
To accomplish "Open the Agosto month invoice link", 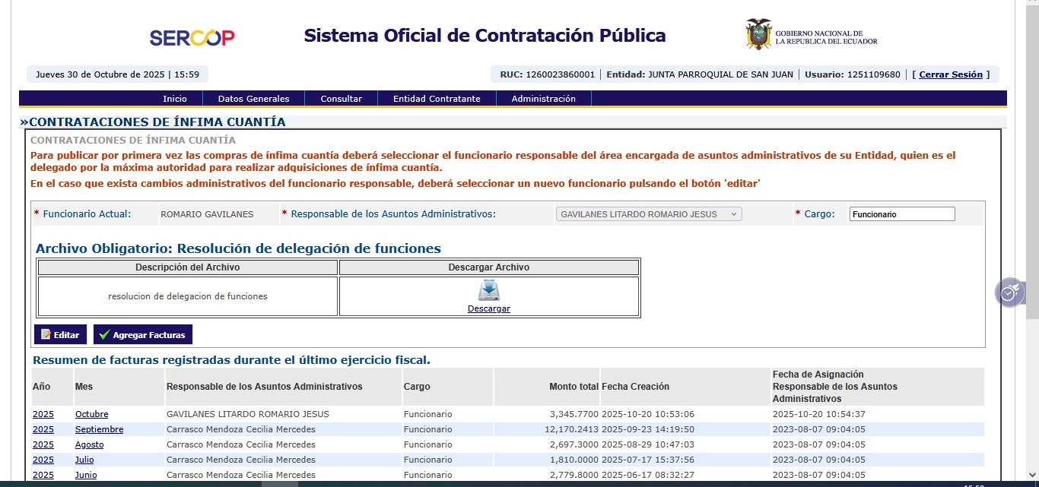I will [89, 444].
